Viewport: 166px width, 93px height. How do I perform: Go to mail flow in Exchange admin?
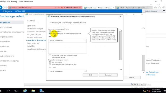coord(4,47)
